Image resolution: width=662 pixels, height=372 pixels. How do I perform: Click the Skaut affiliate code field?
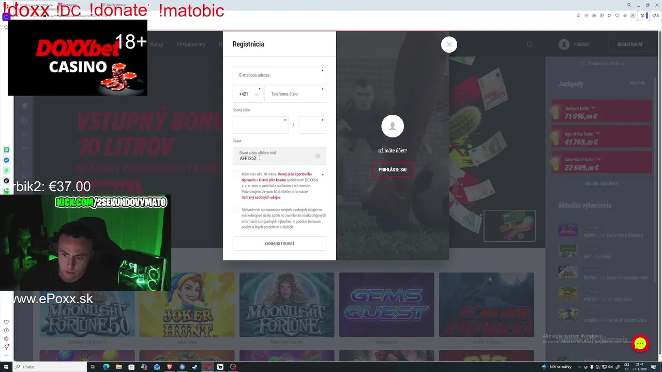[x=279, y=156]
